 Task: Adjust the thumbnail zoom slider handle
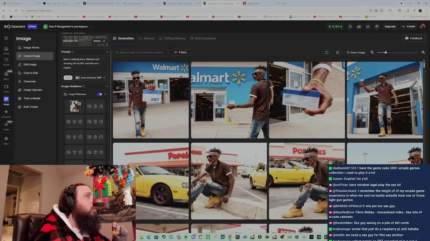click(386, 52)
